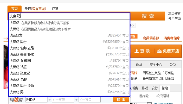Click the main search input containing 洗面奶
The image size is (183, 104).
tap(69, 16)
